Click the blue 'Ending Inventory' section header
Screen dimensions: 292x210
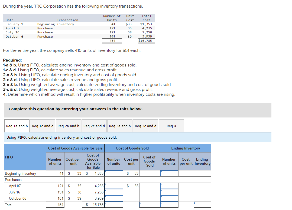(186, 148)
